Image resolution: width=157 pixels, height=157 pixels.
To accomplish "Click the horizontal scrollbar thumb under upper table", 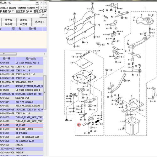I will [x=8, y=54].
